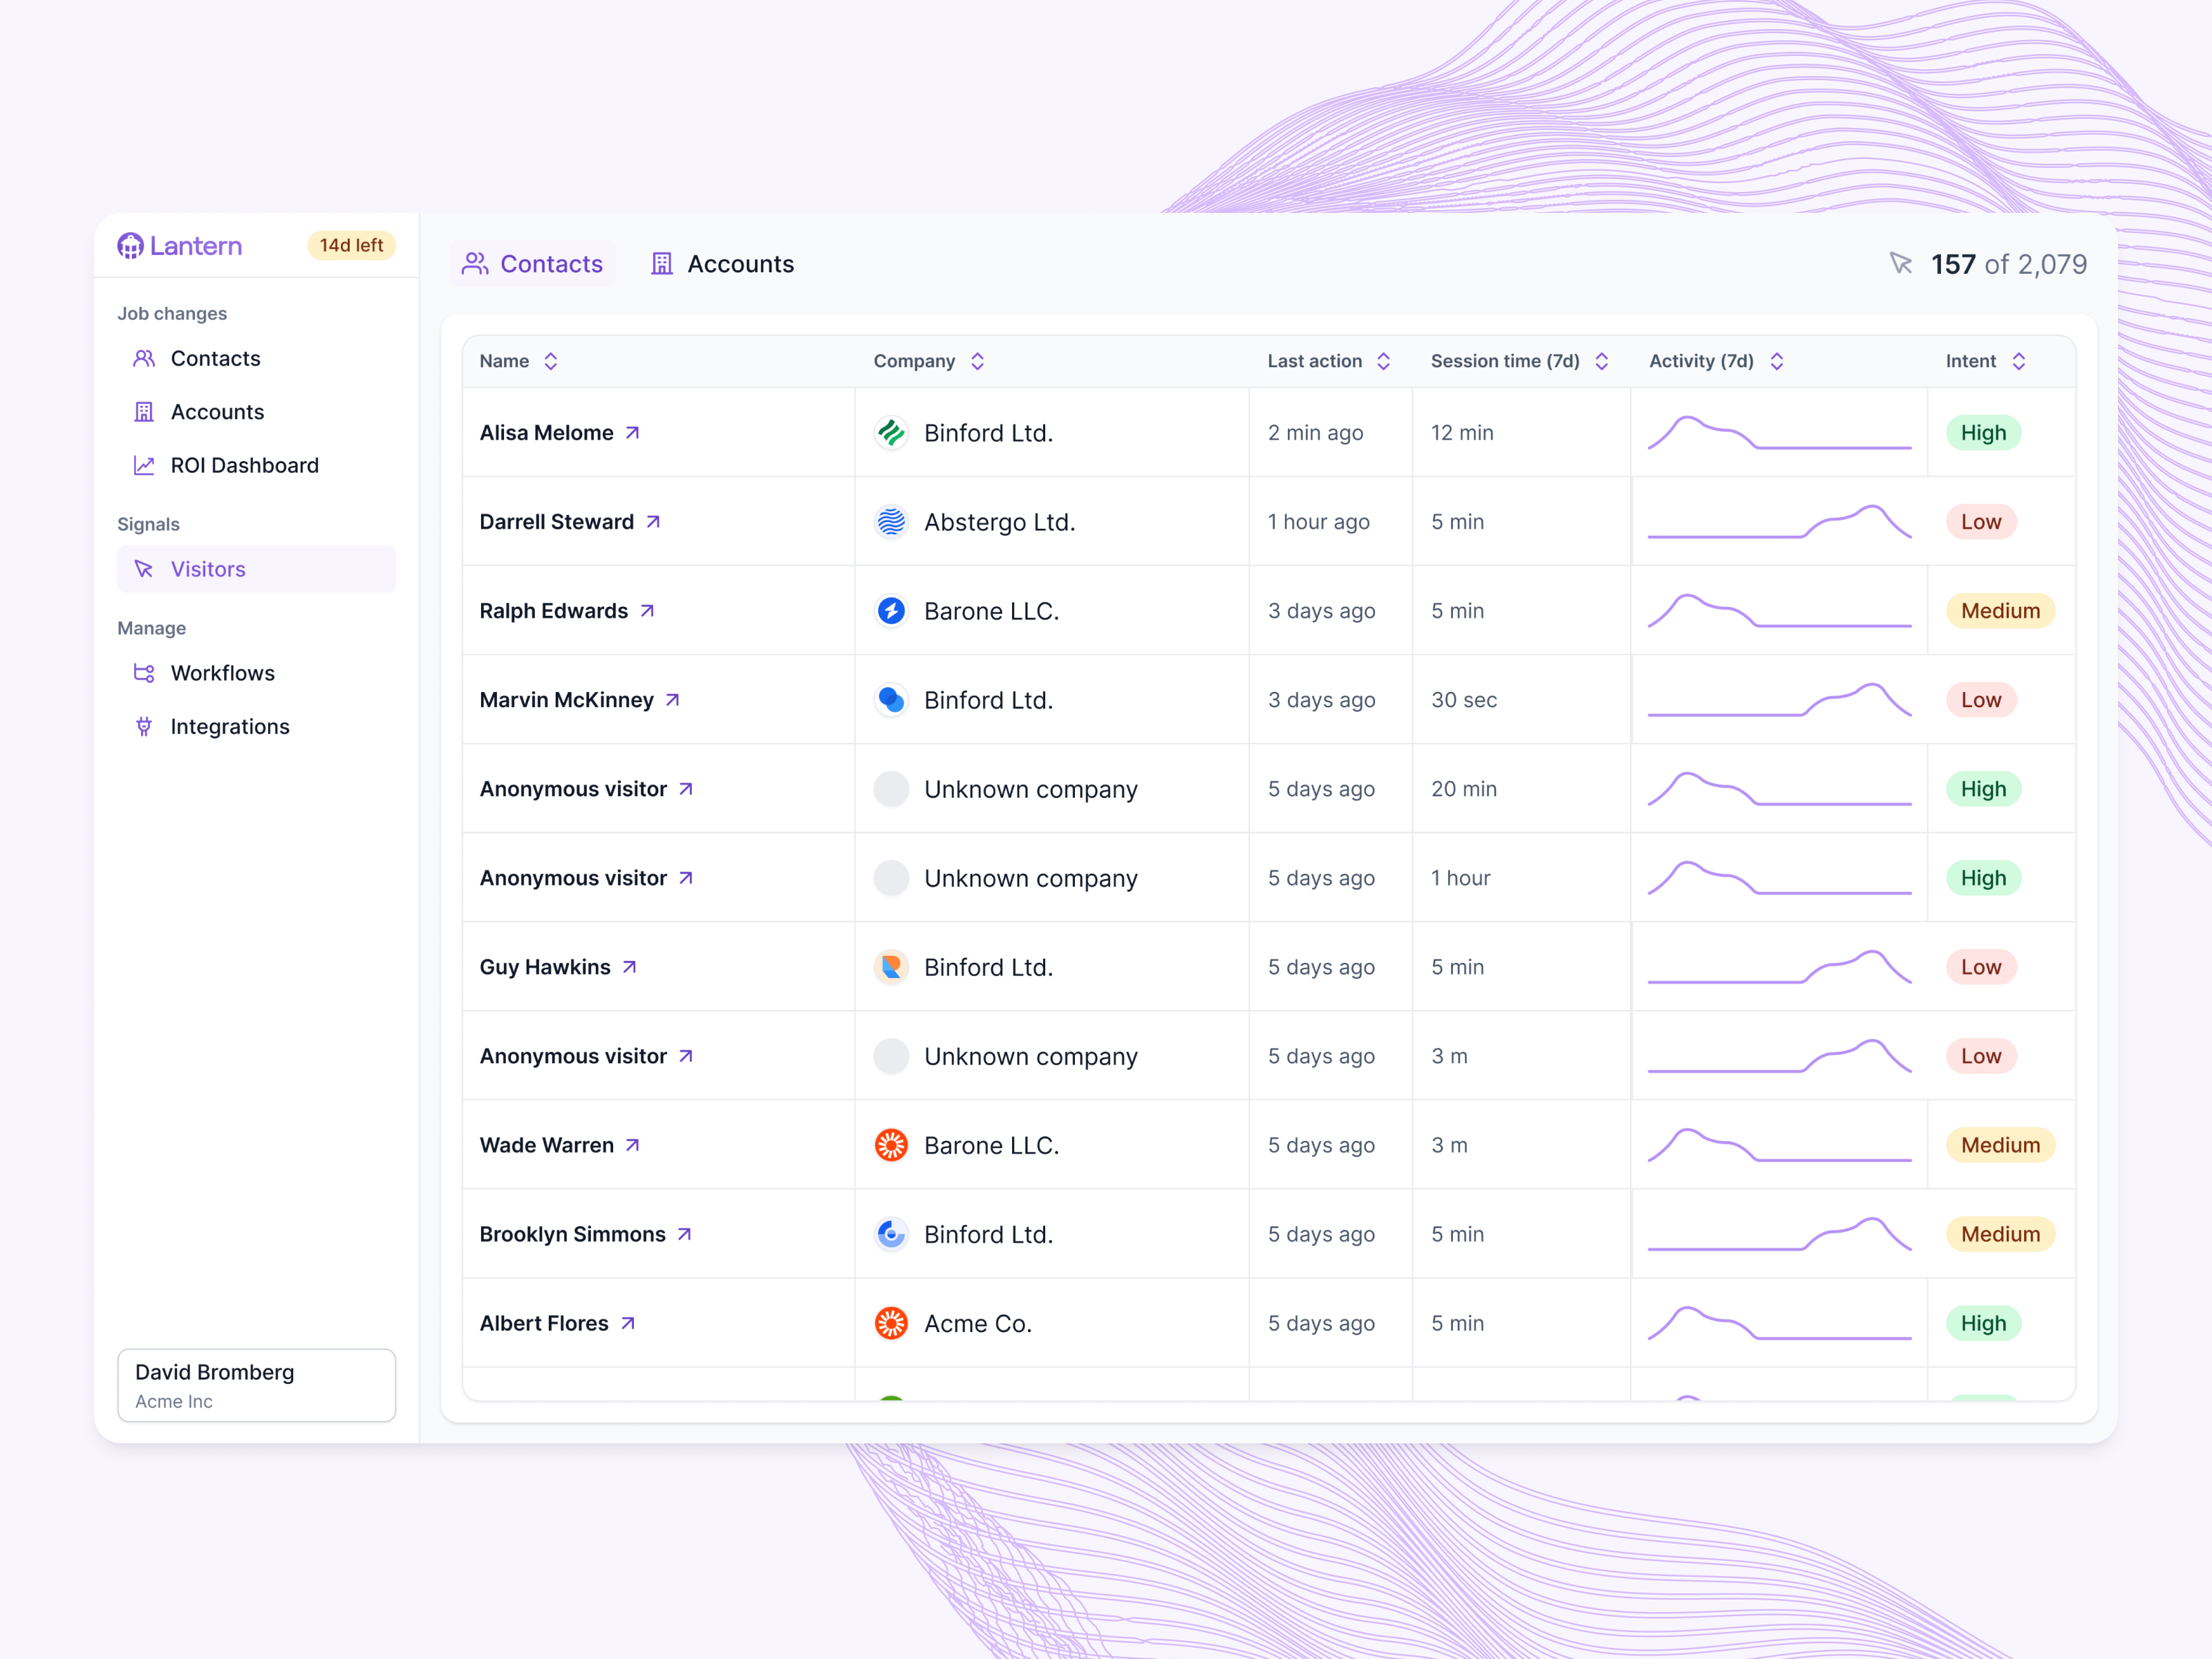
Task: Open the ROI Dashboard chart icon
Action: click(144, 465)
